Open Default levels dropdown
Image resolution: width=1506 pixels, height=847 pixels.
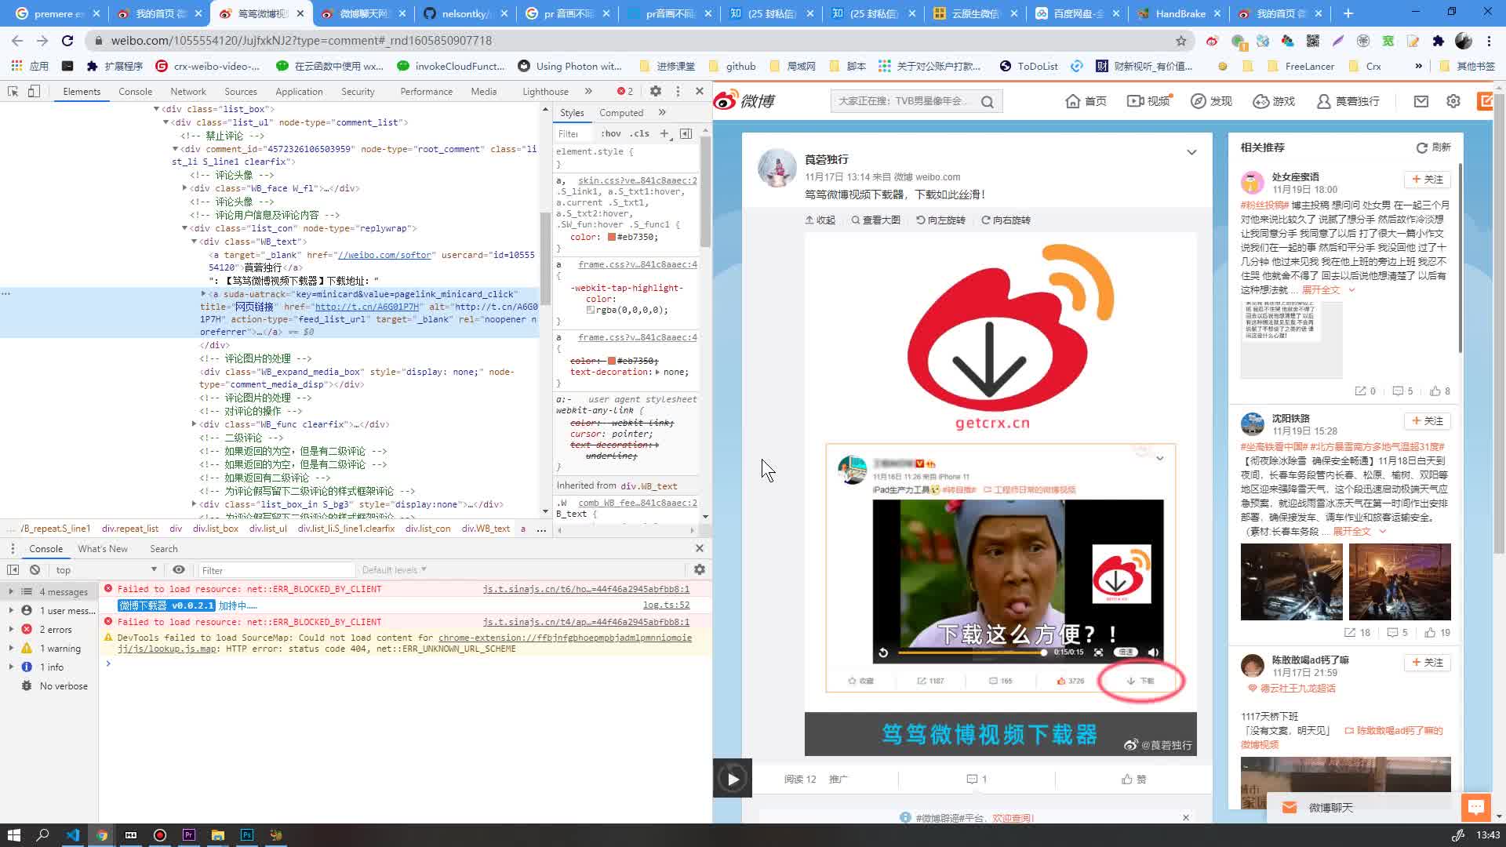(x=395, y=570)
